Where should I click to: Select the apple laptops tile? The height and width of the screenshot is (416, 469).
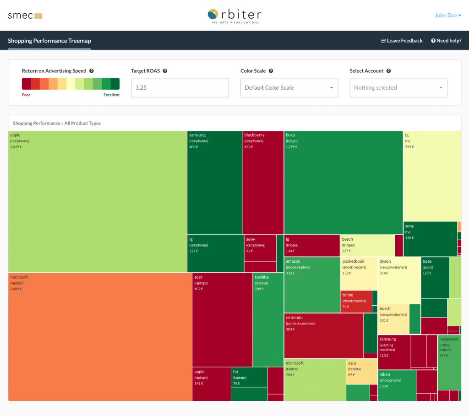[212, 384]
